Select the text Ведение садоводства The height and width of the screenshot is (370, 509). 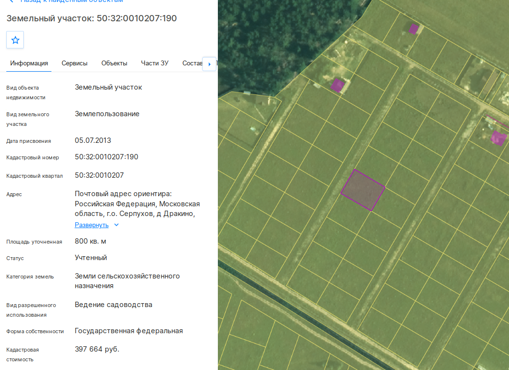[x=114, y=305]
